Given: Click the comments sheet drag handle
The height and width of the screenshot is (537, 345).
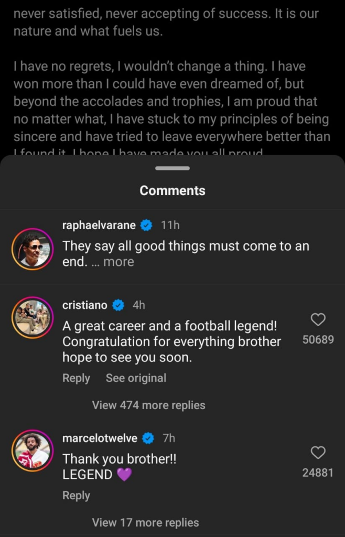Looking at the screenshot, I should [x=172, y=168].
